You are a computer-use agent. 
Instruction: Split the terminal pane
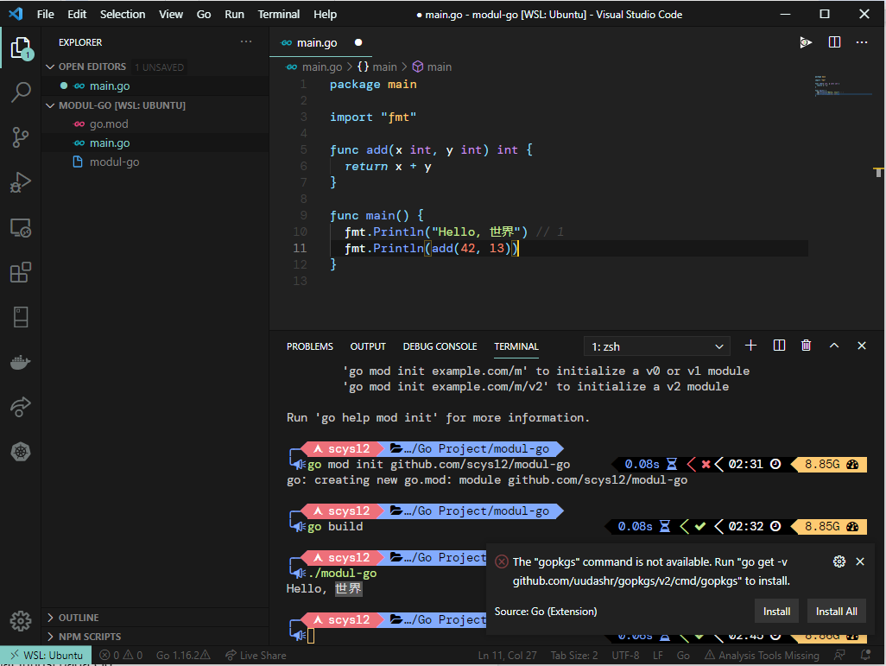click(x=779, y=346)
